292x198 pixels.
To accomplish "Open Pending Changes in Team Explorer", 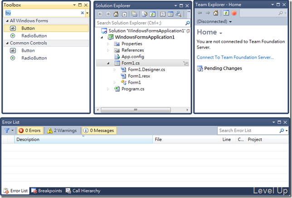I will click(x=223, y=69).
